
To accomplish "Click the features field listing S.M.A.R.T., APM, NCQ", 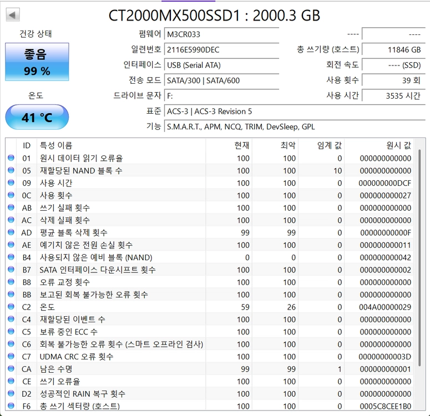I will [x=295, y=126].
